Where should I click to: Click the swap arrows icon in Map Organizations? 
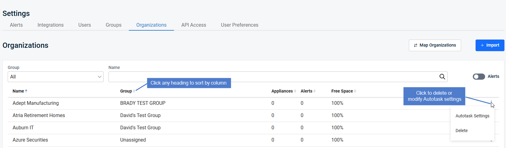pyautogui.click(x=416, y=45)
